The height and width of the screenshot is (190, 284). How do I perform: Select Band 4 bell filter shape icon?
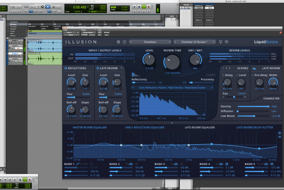(x=221, y=164)
